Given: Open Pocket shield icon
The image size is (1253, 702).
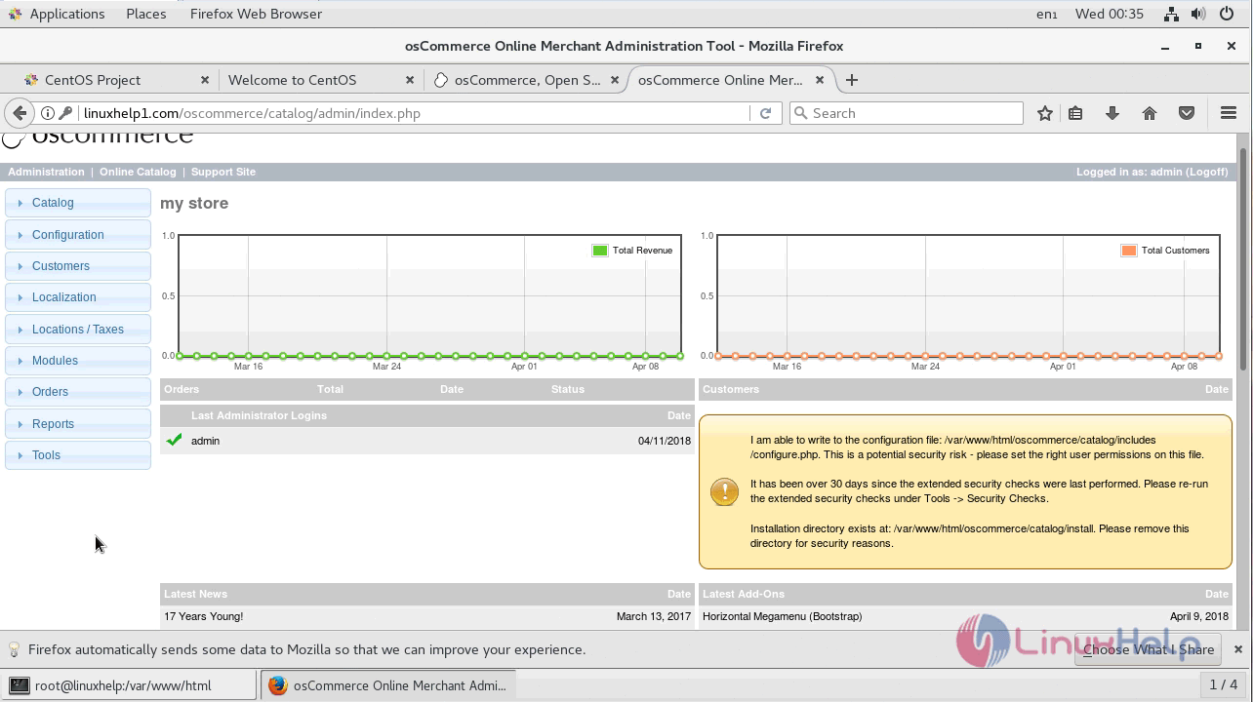Looking at the screenshot, I should (x=1187, y=113).
